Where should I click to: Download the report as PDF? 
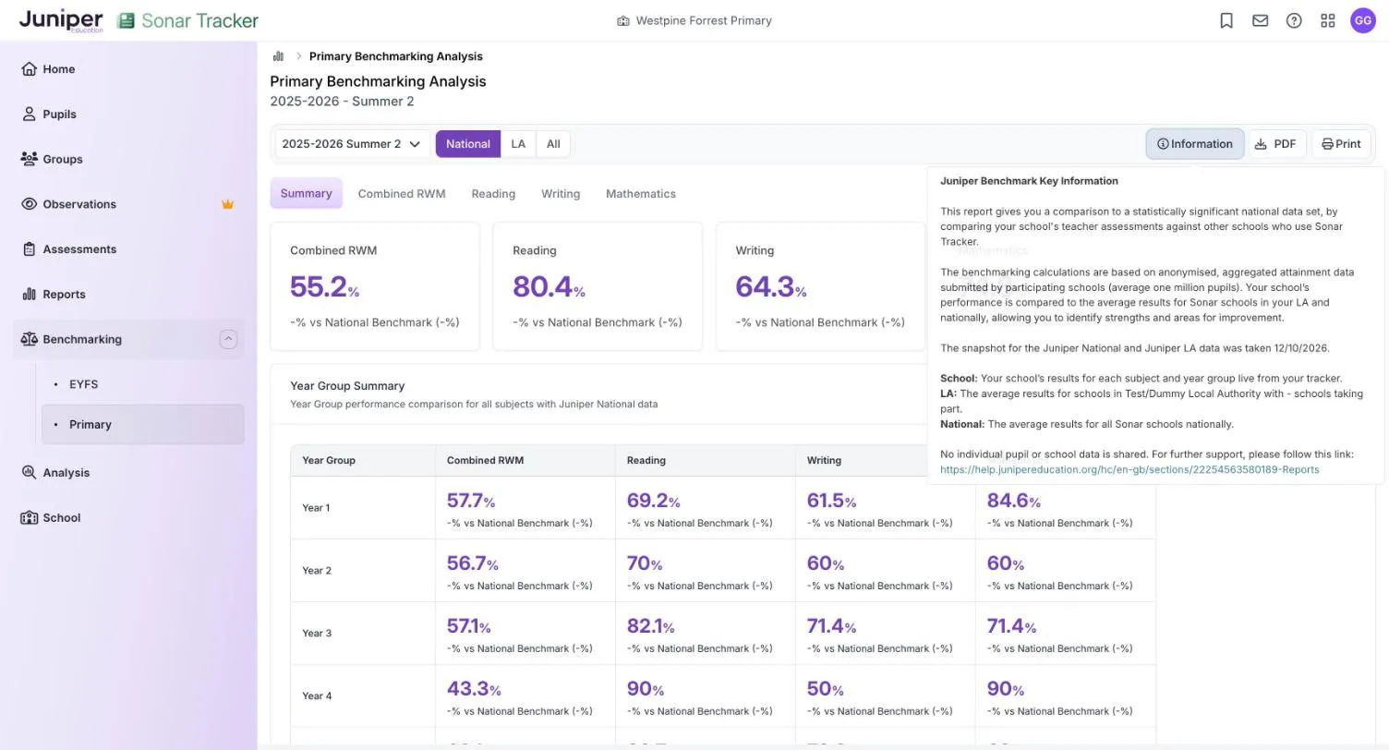pos(1277,144)
